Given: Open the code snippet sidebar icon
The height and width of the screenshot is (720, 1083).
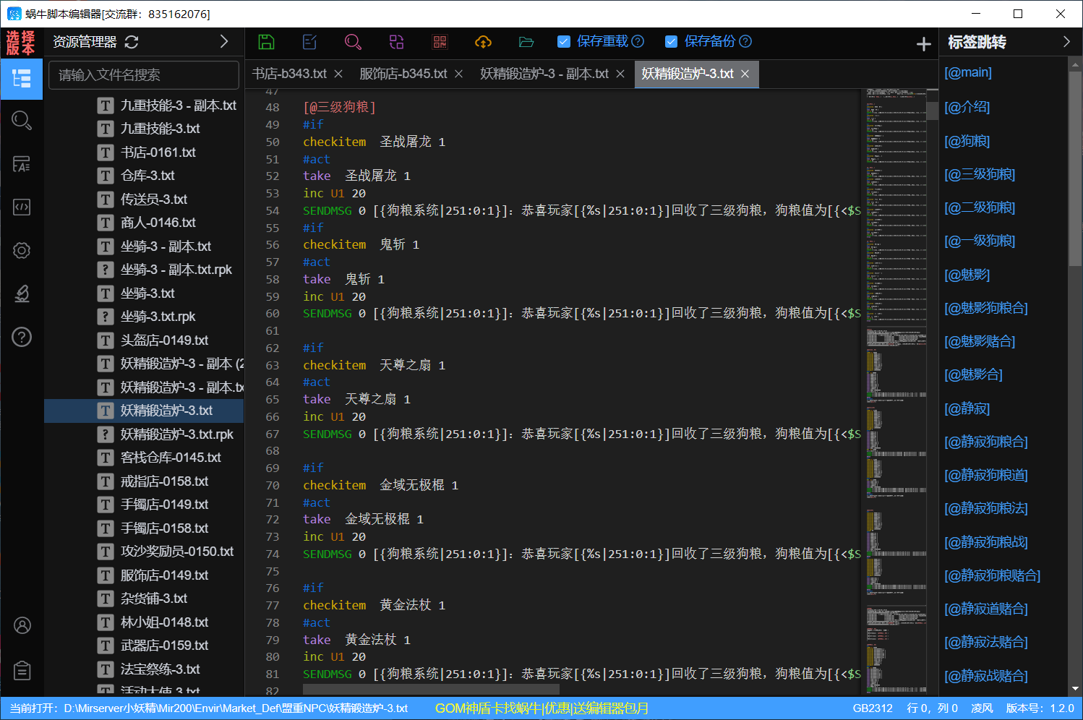Looking at the screenshot, I should (x=22, y=207).
